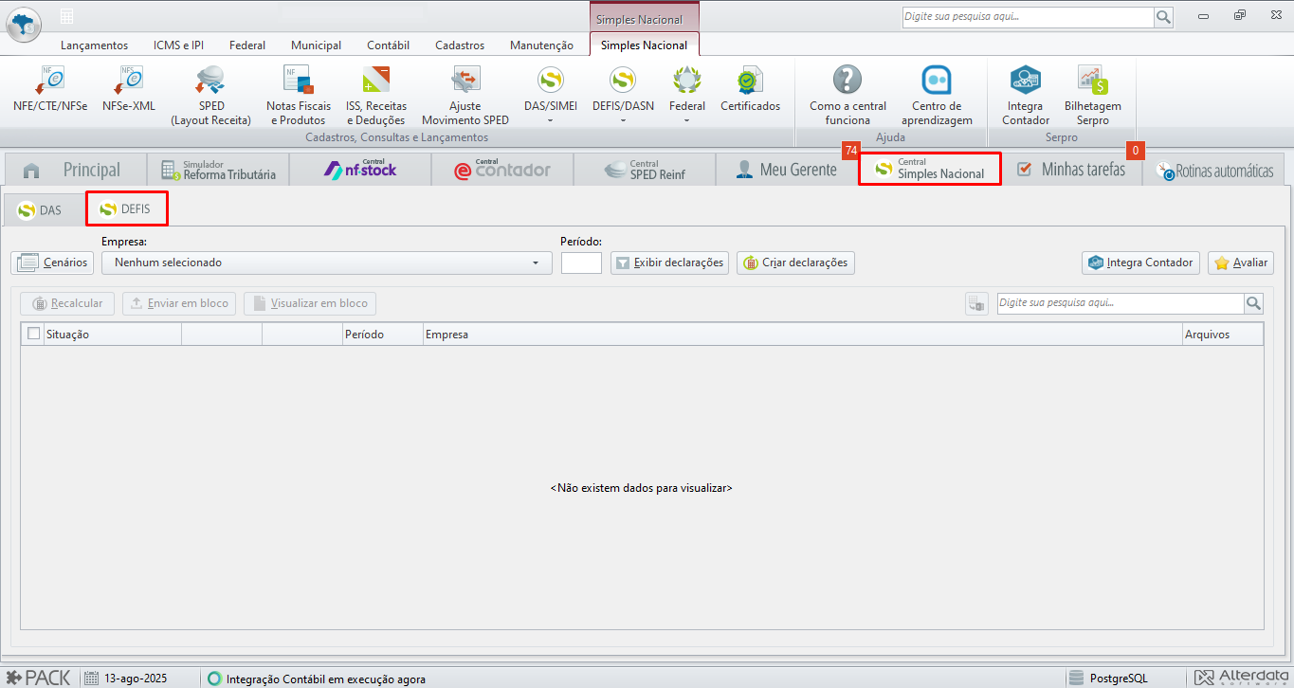1294x688 pixels.
Task: Open Bilhetagem Serpro
Action: [x=1092, y=95]
